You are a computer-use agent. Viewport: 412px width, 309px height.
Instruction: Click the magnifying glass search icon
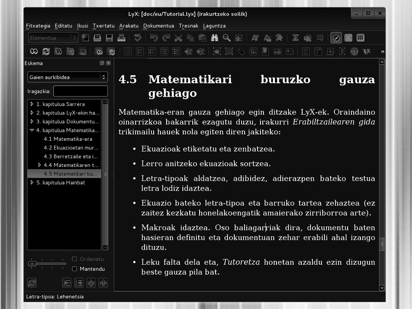227,38
